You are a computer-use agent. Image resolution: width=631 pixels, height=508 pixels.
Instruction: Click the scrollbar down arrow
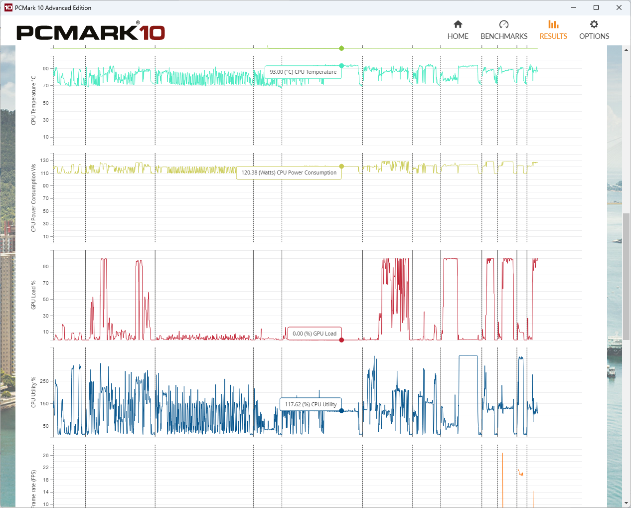[x=626, y=504]
